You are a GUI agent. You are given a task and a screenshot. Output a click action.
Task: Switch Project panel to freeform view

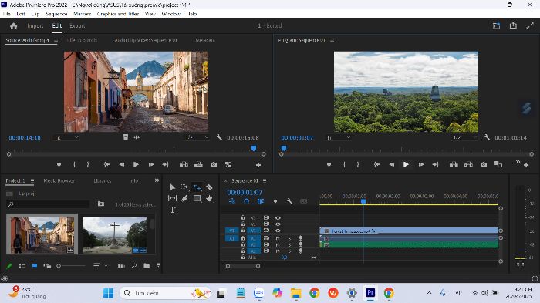pyautogui.click(x=47, y=265)
